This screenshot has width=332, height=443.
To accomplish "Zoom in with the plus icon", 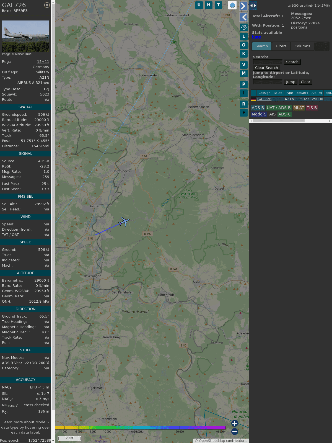I will click(235, 423).
